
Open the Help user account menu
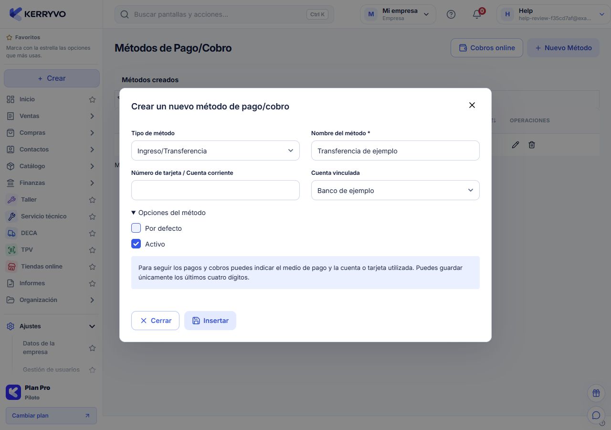click(x=553, y=14)
